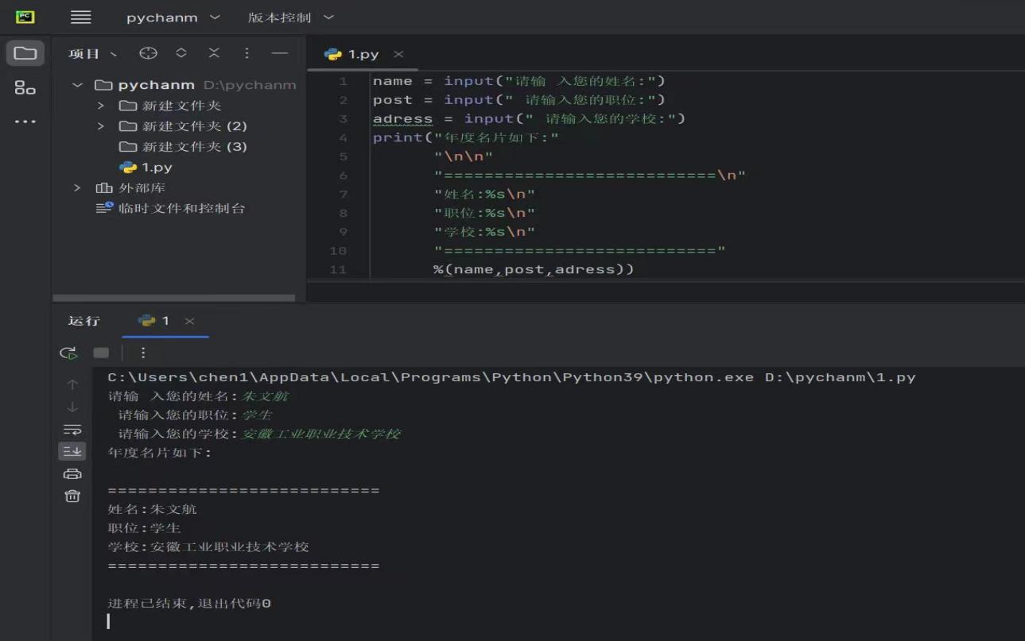This screenshot has height=641, width=1025.
Task: Close the 1.py editor tab
Action: [398, 54]
